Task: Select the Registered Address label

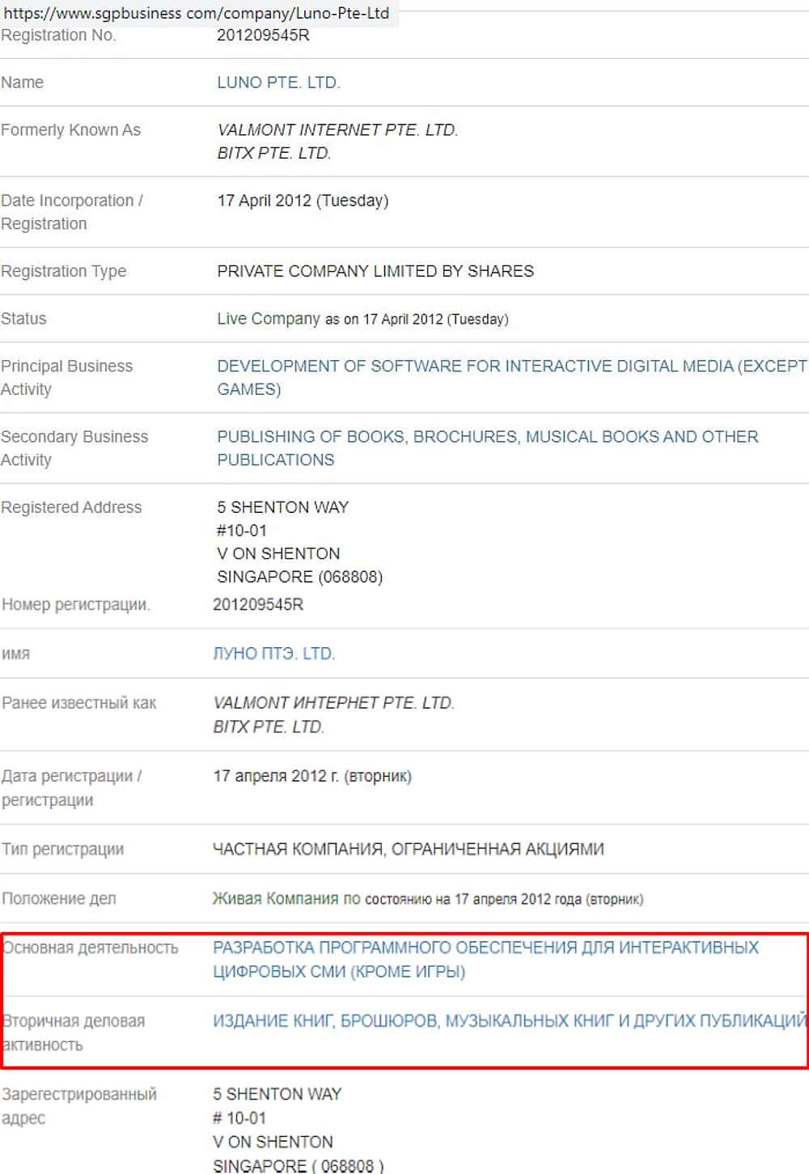Action: click(71, 507)
